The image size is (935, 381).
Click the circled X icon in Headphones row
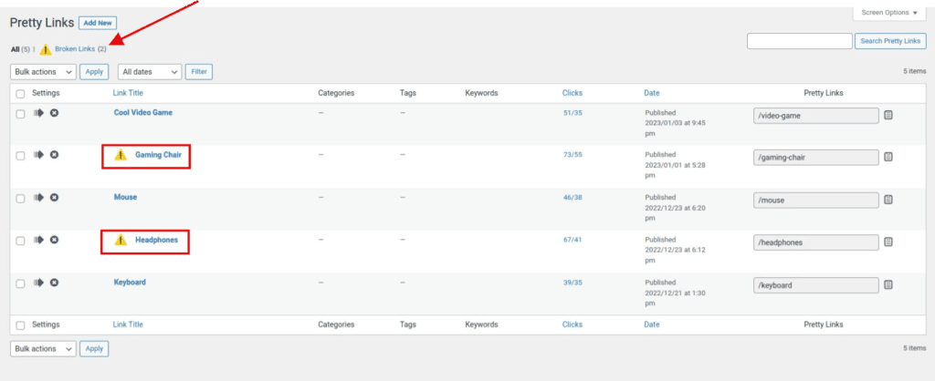pyautogui.click(x=54, y=240)
